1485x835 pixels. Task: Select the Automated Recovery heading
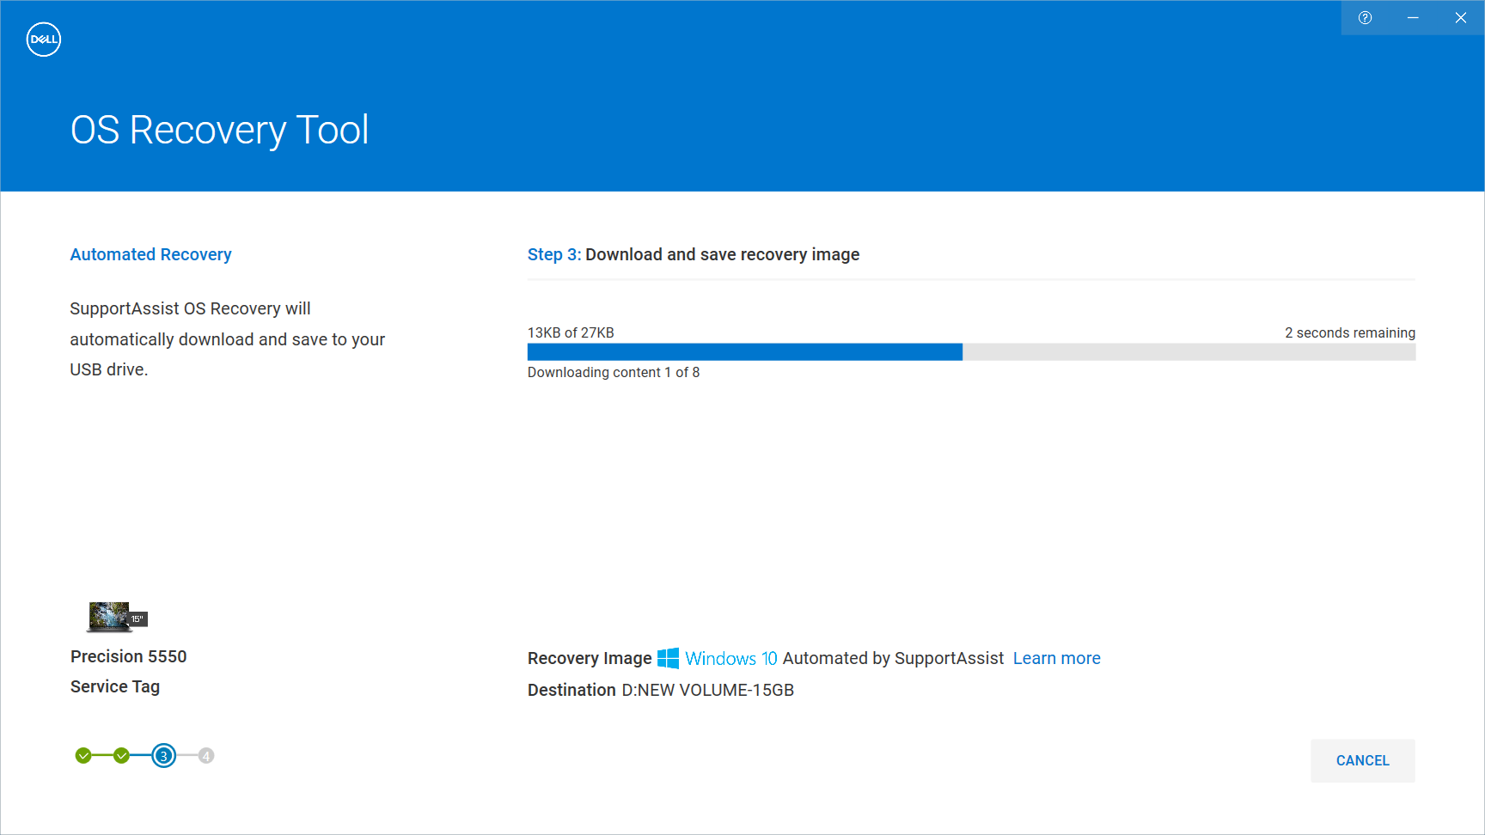pyautogui.click(x=150, y=254)
